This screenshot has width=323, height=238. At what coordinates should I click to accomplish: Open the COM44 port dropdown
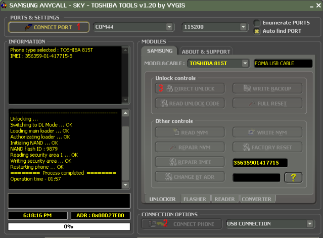click(169, 27)
